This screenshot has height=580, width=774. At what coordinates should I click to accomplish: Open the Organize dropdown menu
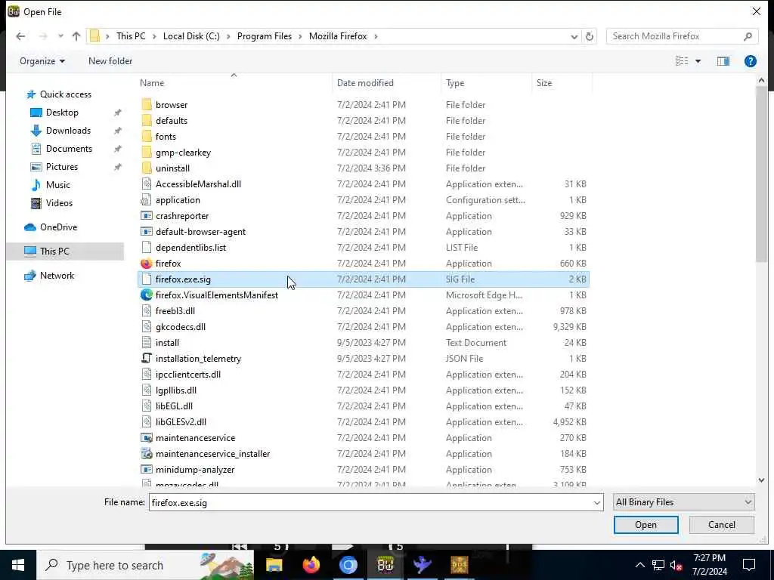click(42, 61)
